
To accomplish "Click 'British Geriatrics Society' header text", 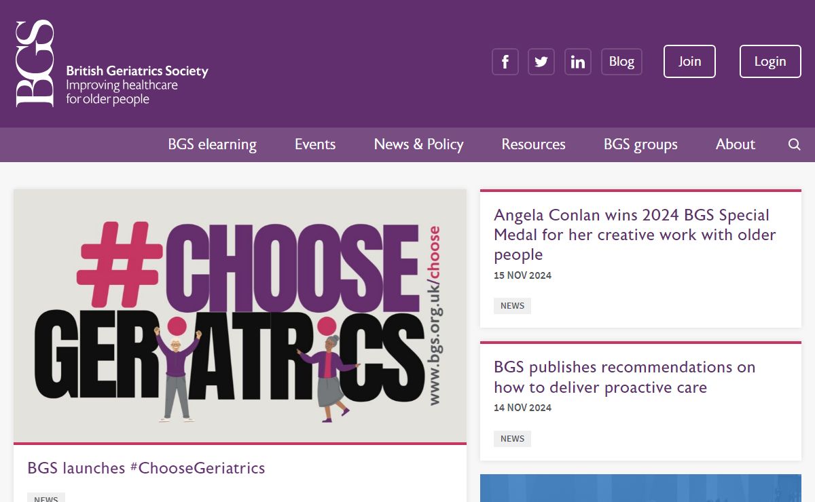I will [x=137, y=71].
